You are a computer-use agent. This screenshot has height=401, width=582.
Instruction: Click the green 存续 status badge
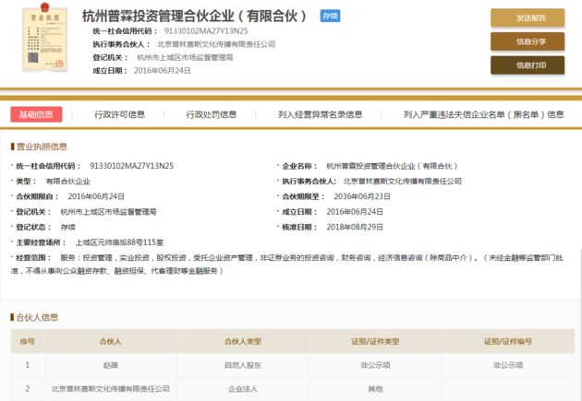click(329, 17)
